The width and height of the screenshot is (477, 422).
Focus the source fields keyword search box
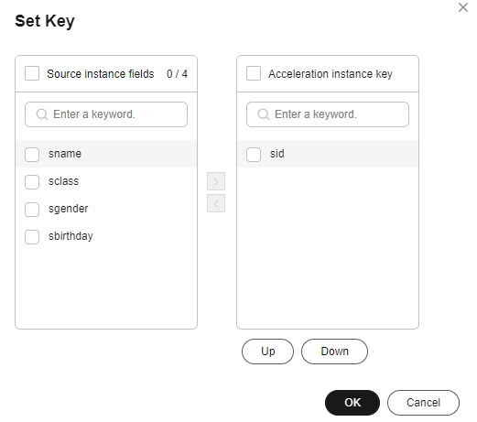coord(106,114)
